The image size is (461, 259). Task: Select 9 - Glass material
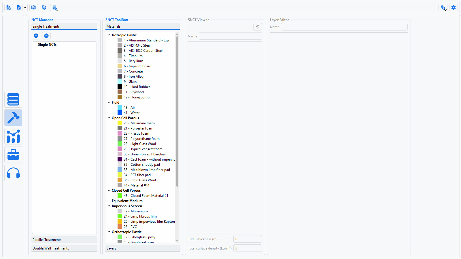(x=130, y=82)
